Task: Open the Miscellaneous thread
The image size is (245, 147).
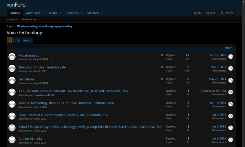Action: pyautogui.click(x=29, y=55)
